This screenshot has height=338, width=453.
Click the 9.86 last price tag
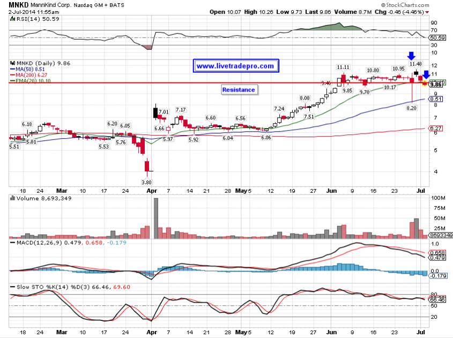[435, 84]
